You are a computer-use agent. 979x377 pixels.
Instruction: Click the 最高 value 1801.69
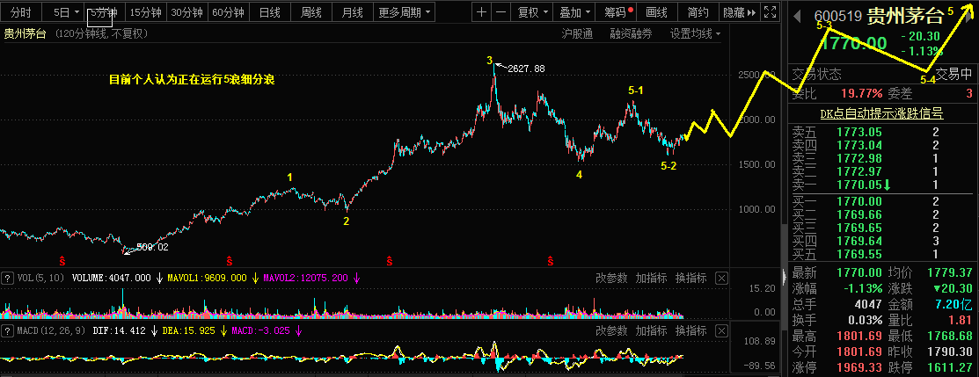(x=858, y=335)
